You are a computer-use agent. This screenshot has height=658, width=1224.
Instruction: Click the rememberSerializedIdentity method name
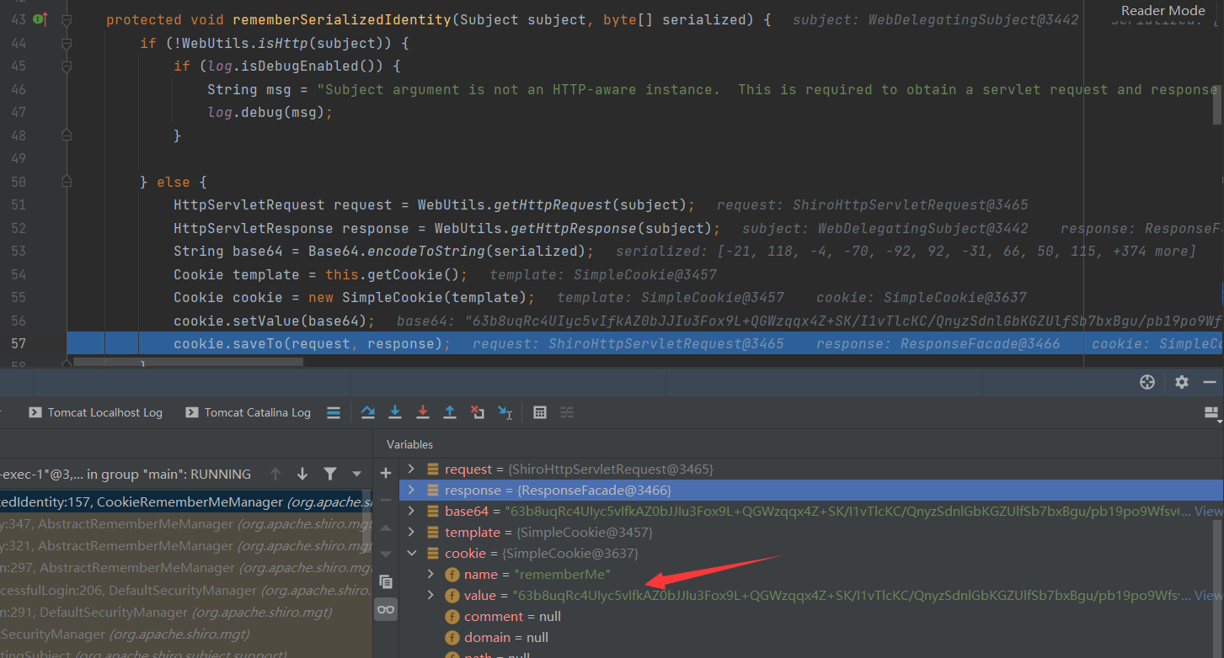click(342, 19)
